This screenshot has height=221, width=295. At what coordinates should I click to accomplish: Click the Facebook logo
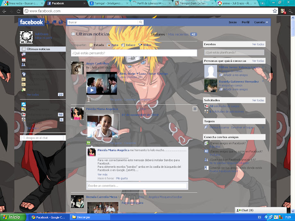click(x=31, y=22)
